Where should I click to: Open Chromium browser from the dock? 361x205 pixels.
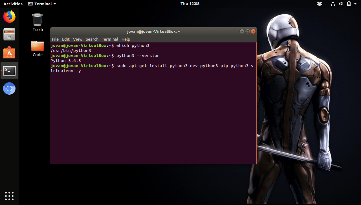coord(9,89)
